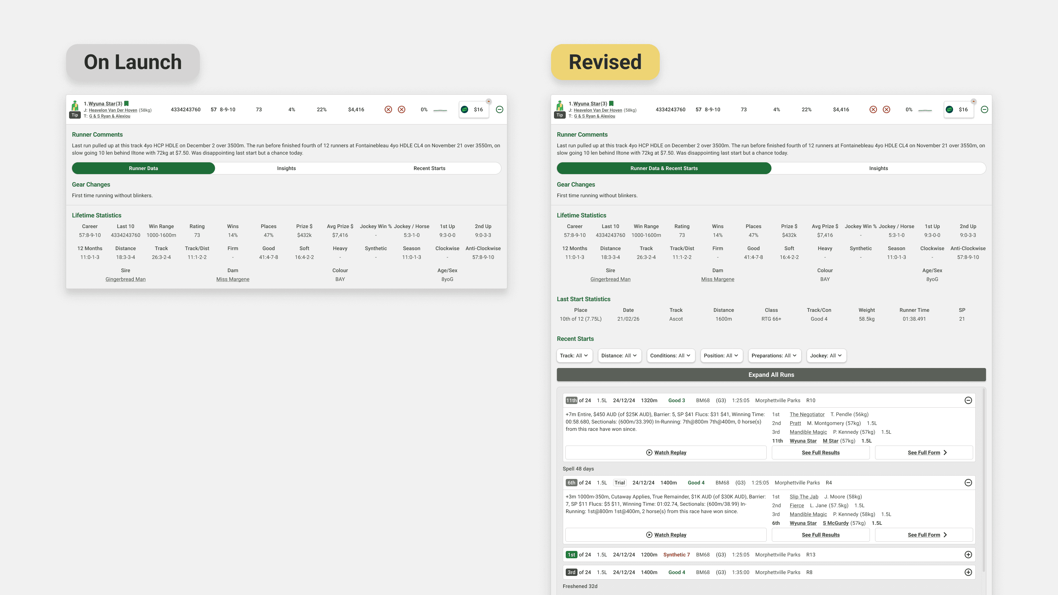This screenshot has height=595, width=1058.
Task: Open the Gingerbread Man sire link in Revised panel
Action: pos(610,279)
